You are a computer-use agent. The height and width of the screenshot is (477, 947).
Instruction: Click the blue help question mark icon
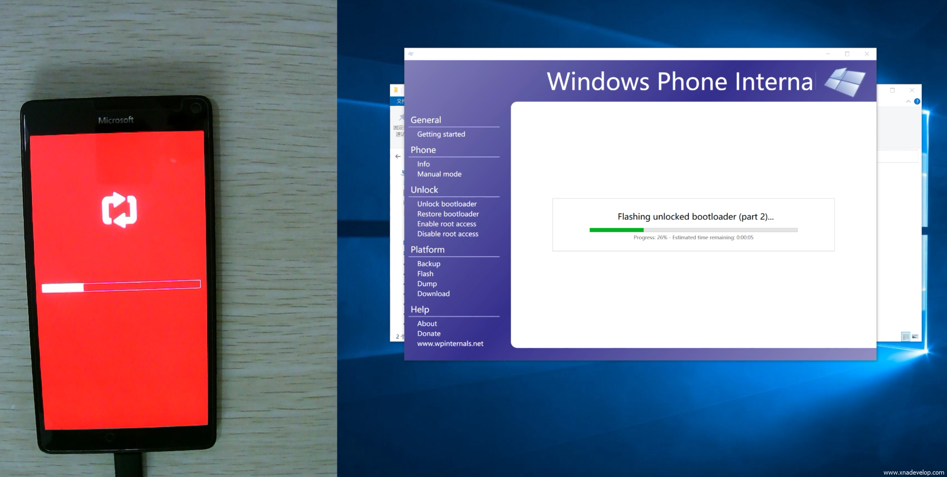click(917, 101)
